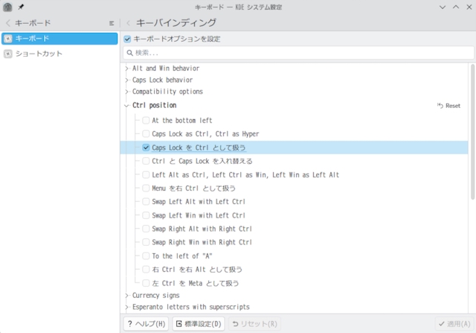Go back using sidebar back arrow
476x333 pixels.
click(7, 23)
